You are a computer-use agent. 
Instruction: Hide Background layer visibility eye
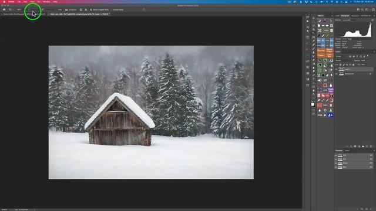[337, 74]
